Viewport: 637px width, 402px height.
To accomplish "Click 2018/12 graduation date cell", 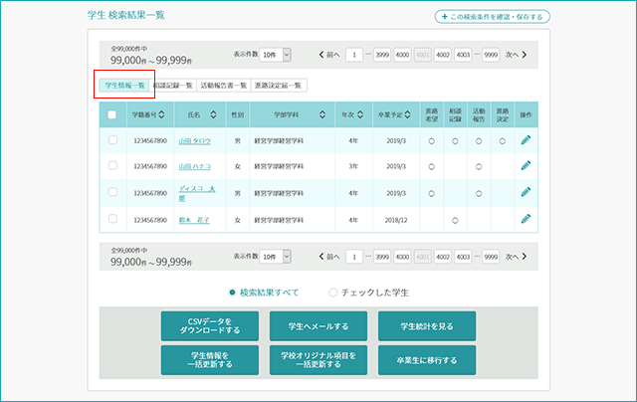I will coord(396,220).
